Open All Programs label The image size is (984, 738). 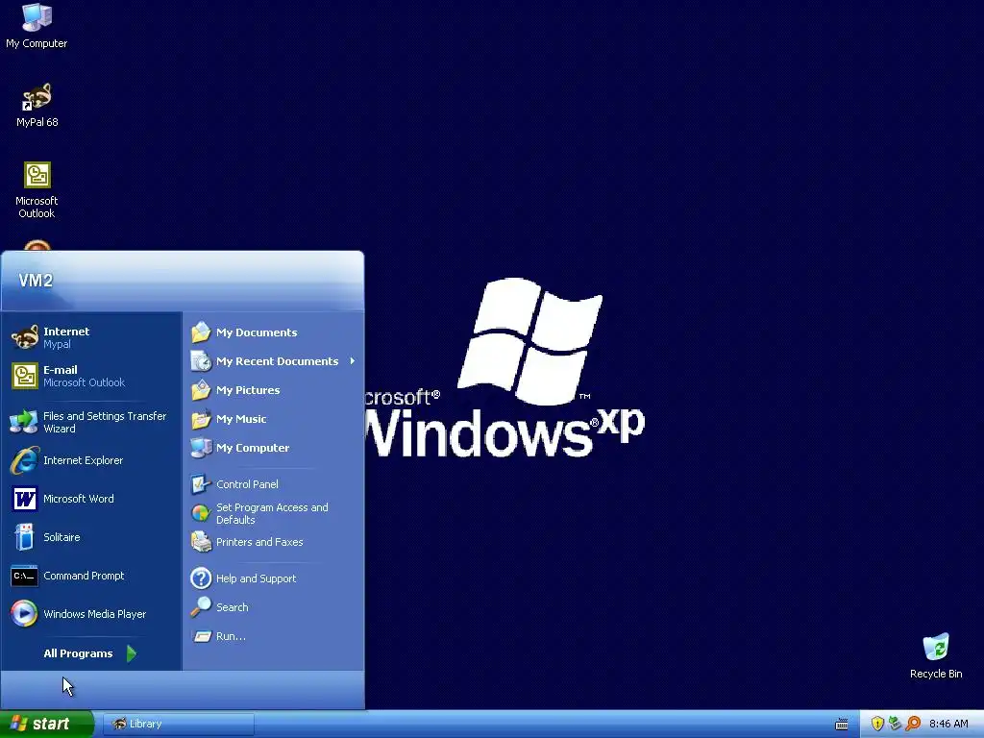[x=78, y=653]
